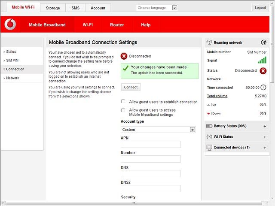
Task: Open the Account type Custom dropdown
Action: click(x=192, y=130)
